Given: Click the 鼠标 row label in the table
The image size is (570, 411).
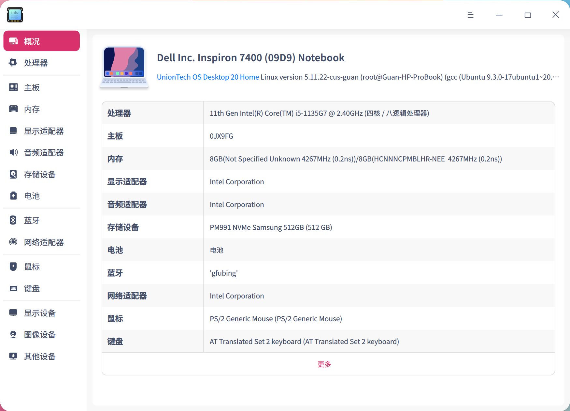Looking at the screenshot, I should [x=115, y=319].
